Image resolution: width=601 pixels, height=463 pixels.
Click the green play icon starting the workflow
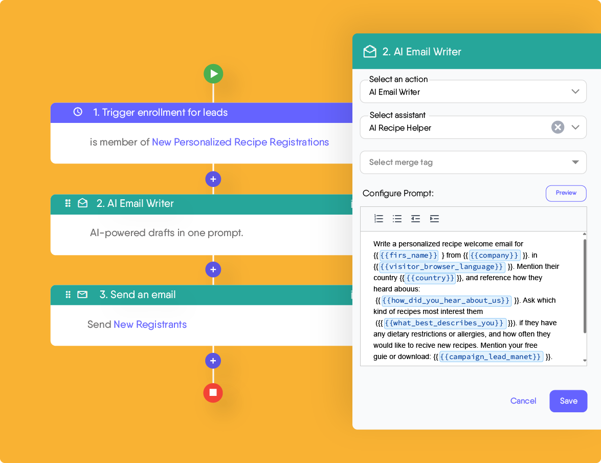(213, 73)
